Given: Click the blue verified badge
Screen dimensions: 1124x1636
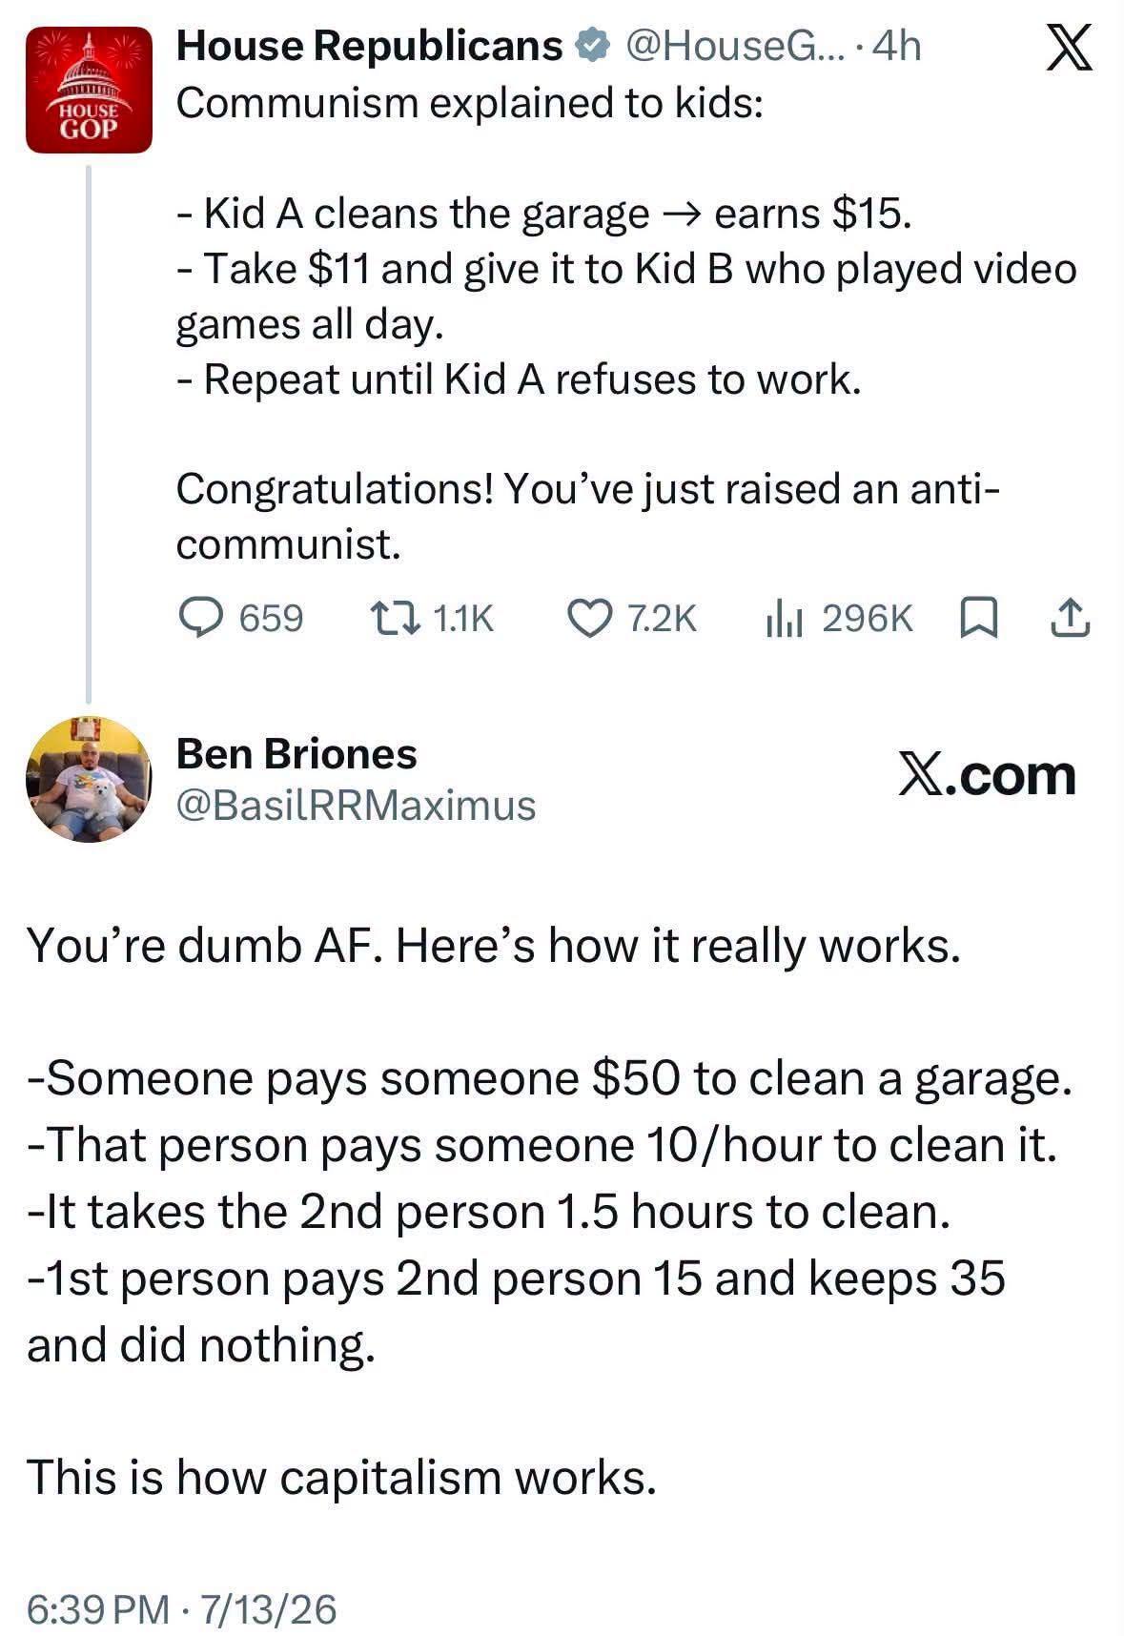Looking at the screenshot, I should [593, 45].
